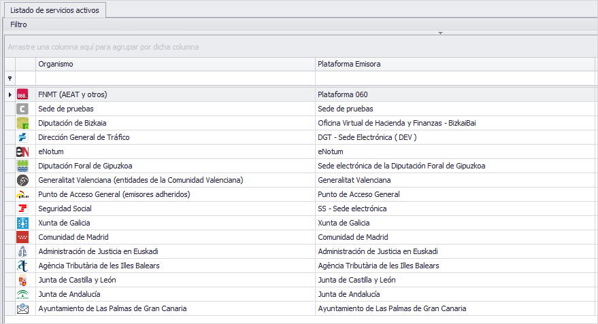Click the filter row pin icon
598x324 pixels.
point(10,78)
